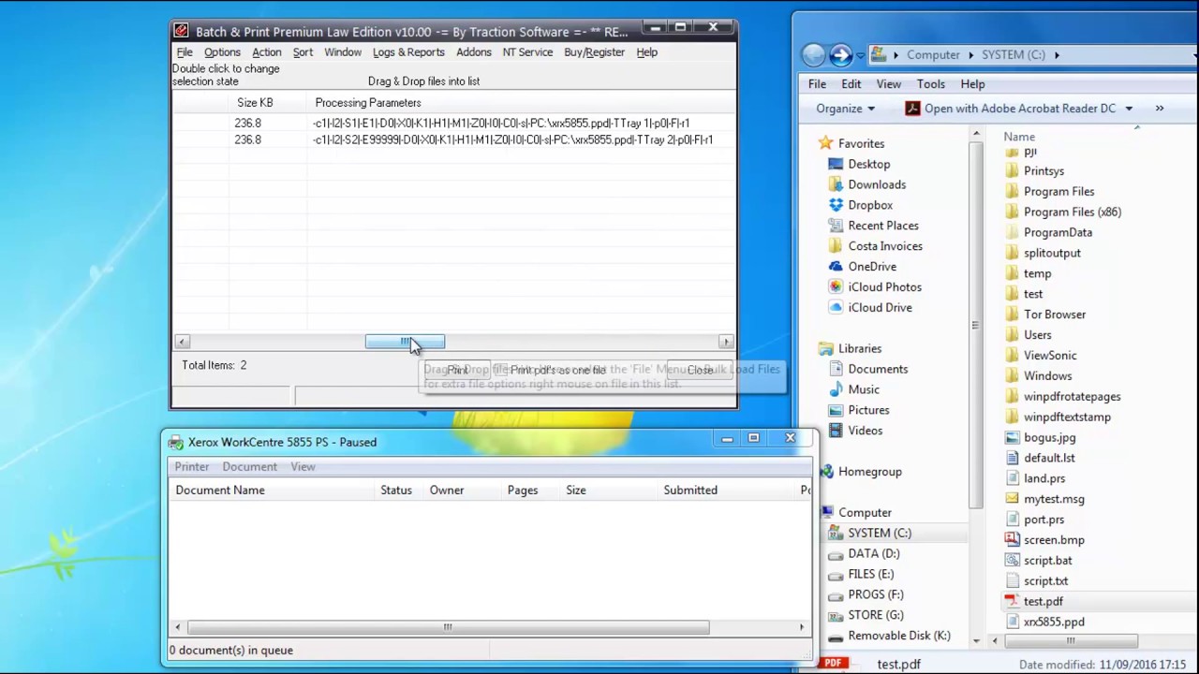The width and height of the screenshot is (1199, 674).
Task: Click SYSTEM (C:) in the Explorer address bar
Action: (1014, 55)
